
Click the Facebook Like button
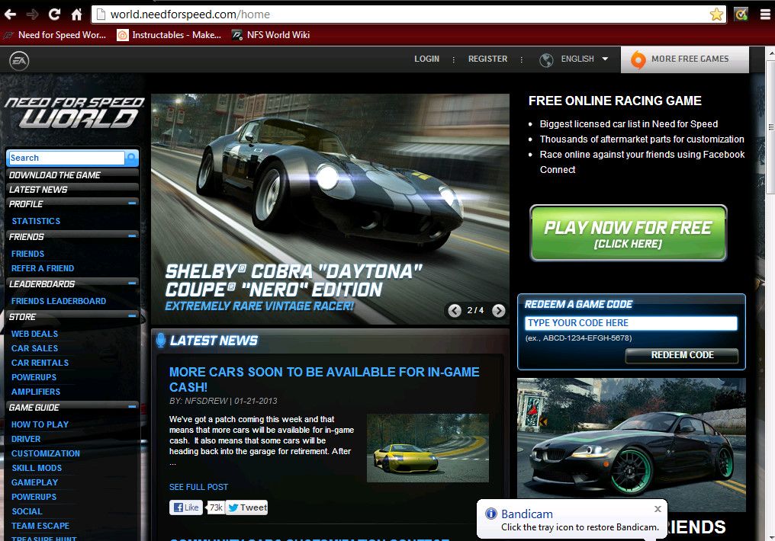pyautogui.click(x=186, y=507)
